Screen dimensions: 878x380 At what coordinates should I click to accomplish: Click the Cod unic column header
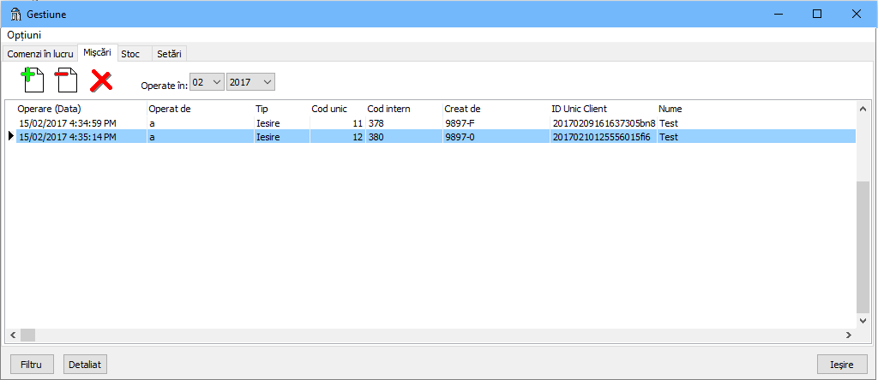(329, 109)
